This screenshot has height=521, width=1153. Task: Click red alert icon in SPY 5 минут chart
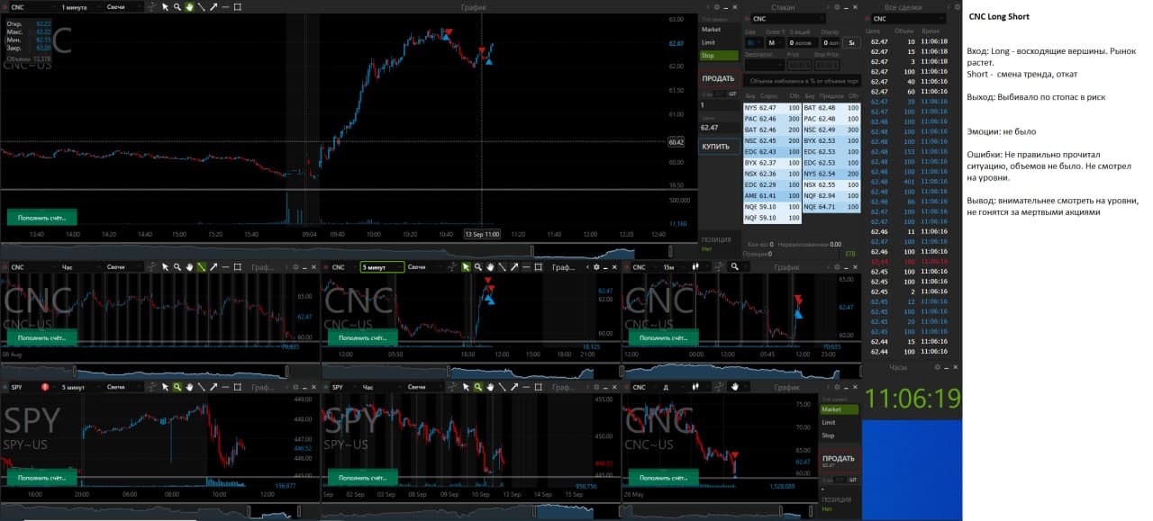tap(45, 387)
